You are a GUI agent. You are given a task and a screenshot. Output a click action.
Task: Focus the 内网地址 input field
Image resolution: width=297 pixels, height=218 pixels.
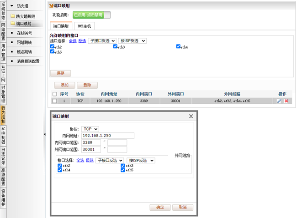(108, 136)
